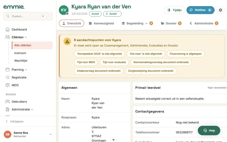
Task: Select Alle cliënten in sidebar
Action: tap(32, 45)
